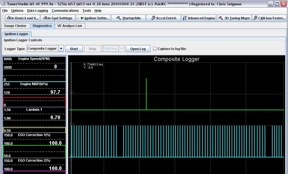The width and height of the screenshot is (288, 174).
Task: Click the 97.7 MAP value readout
Action: [x=55, y=92]
